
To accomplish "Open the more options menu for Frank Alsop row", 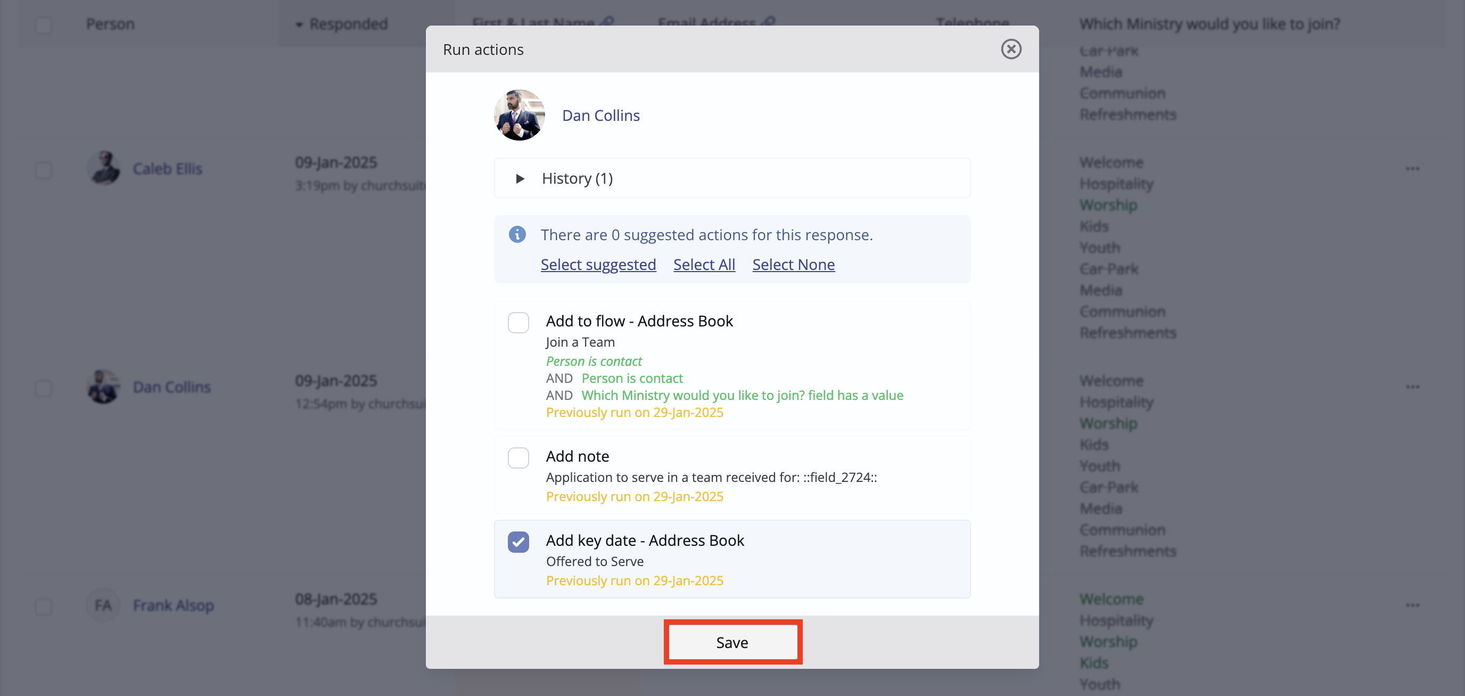I will 1412,605.
